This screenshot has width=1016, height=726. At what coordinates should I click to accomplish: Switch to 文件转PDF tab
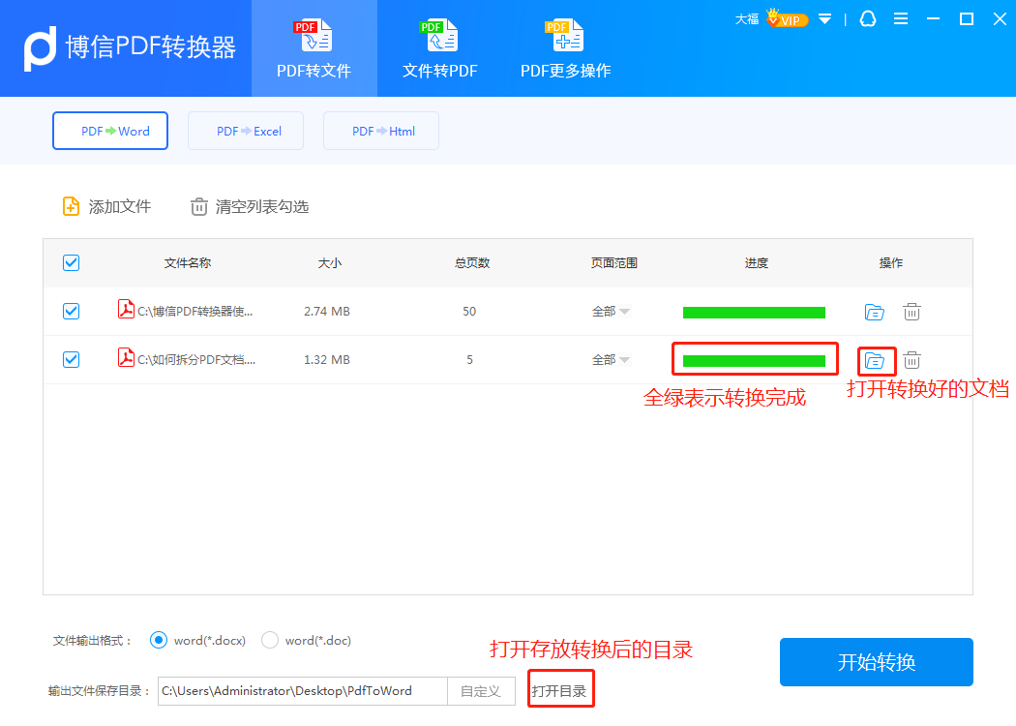click(440, 48)
